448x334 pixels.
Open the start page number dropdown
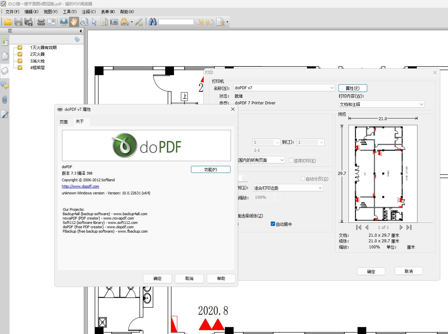point(266,142)
